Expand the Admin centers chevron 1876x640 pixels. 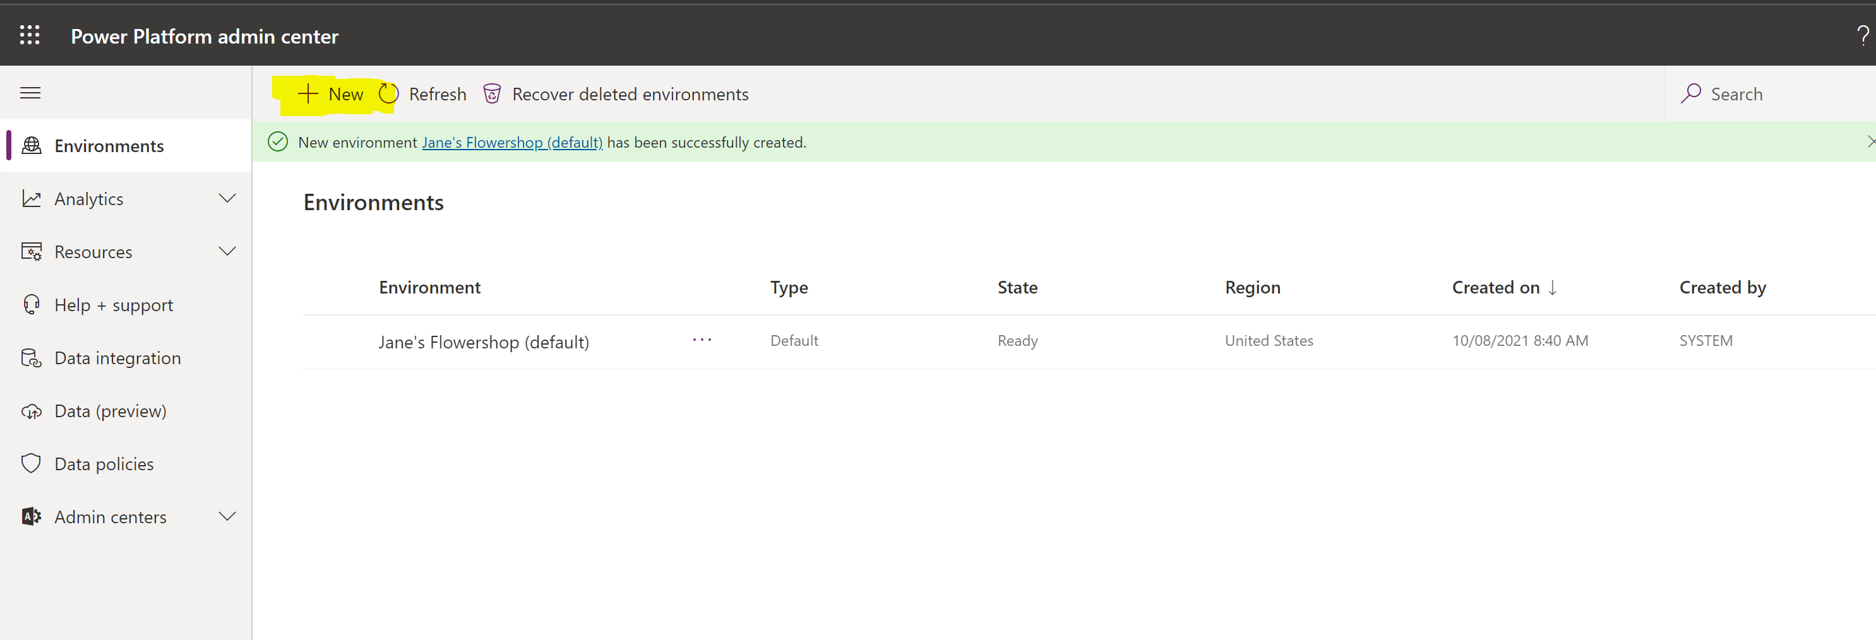point(227,516)
